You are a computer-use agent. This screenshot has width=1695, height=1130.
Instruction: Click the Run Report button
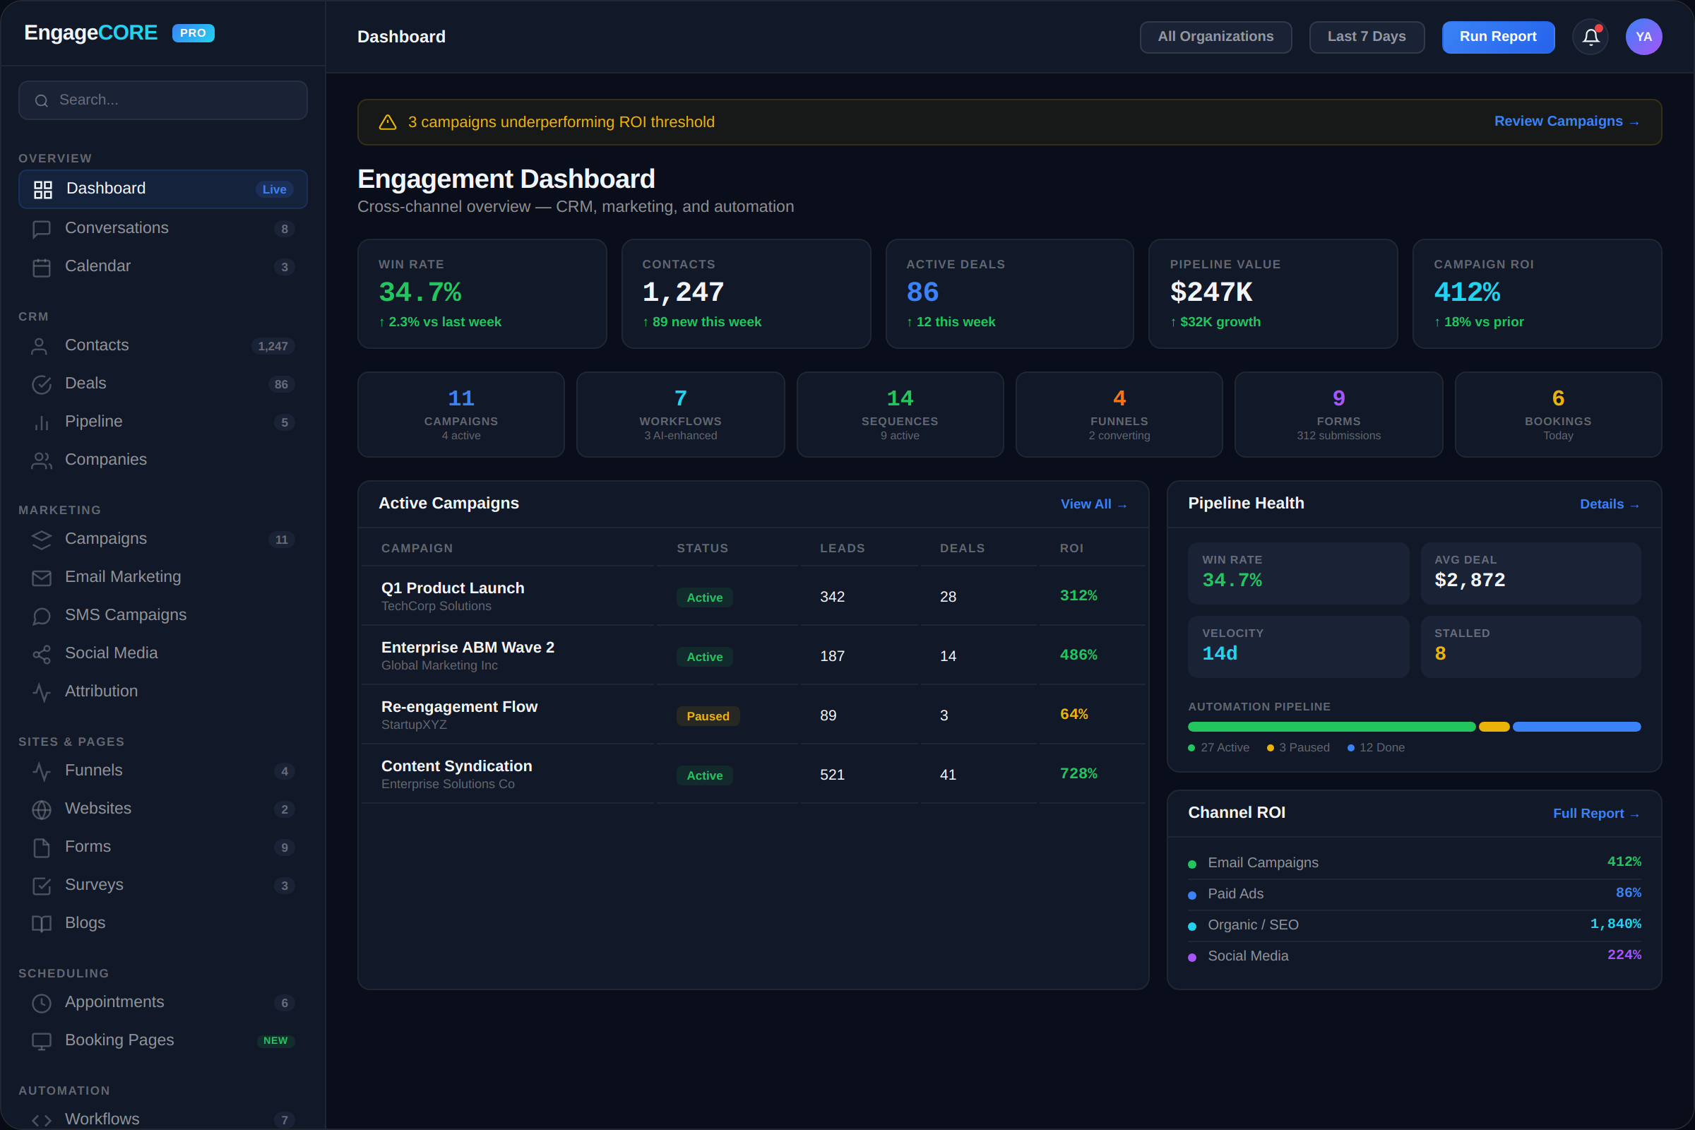pos(1497,37)
